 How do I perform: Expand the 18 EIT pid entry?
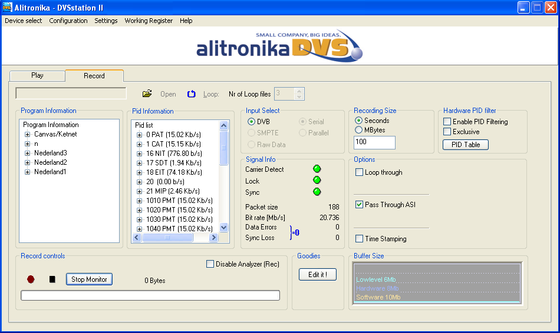click(139, 172)
